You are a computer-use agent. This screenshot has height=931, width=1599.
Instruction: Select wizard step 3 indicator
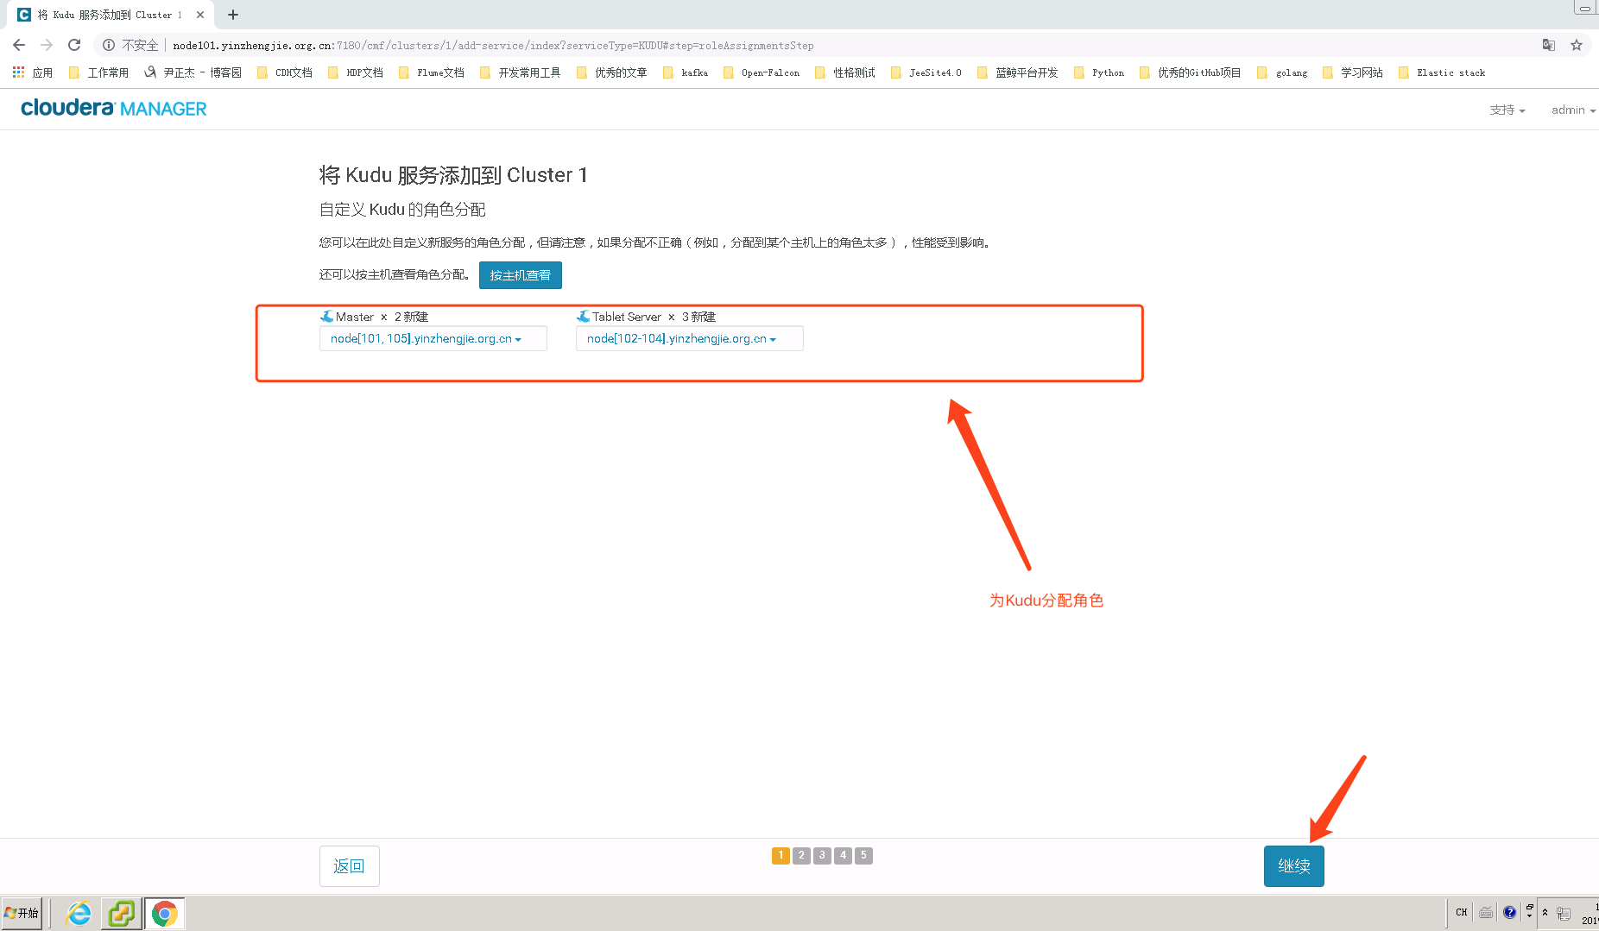[x=822, y=855]
